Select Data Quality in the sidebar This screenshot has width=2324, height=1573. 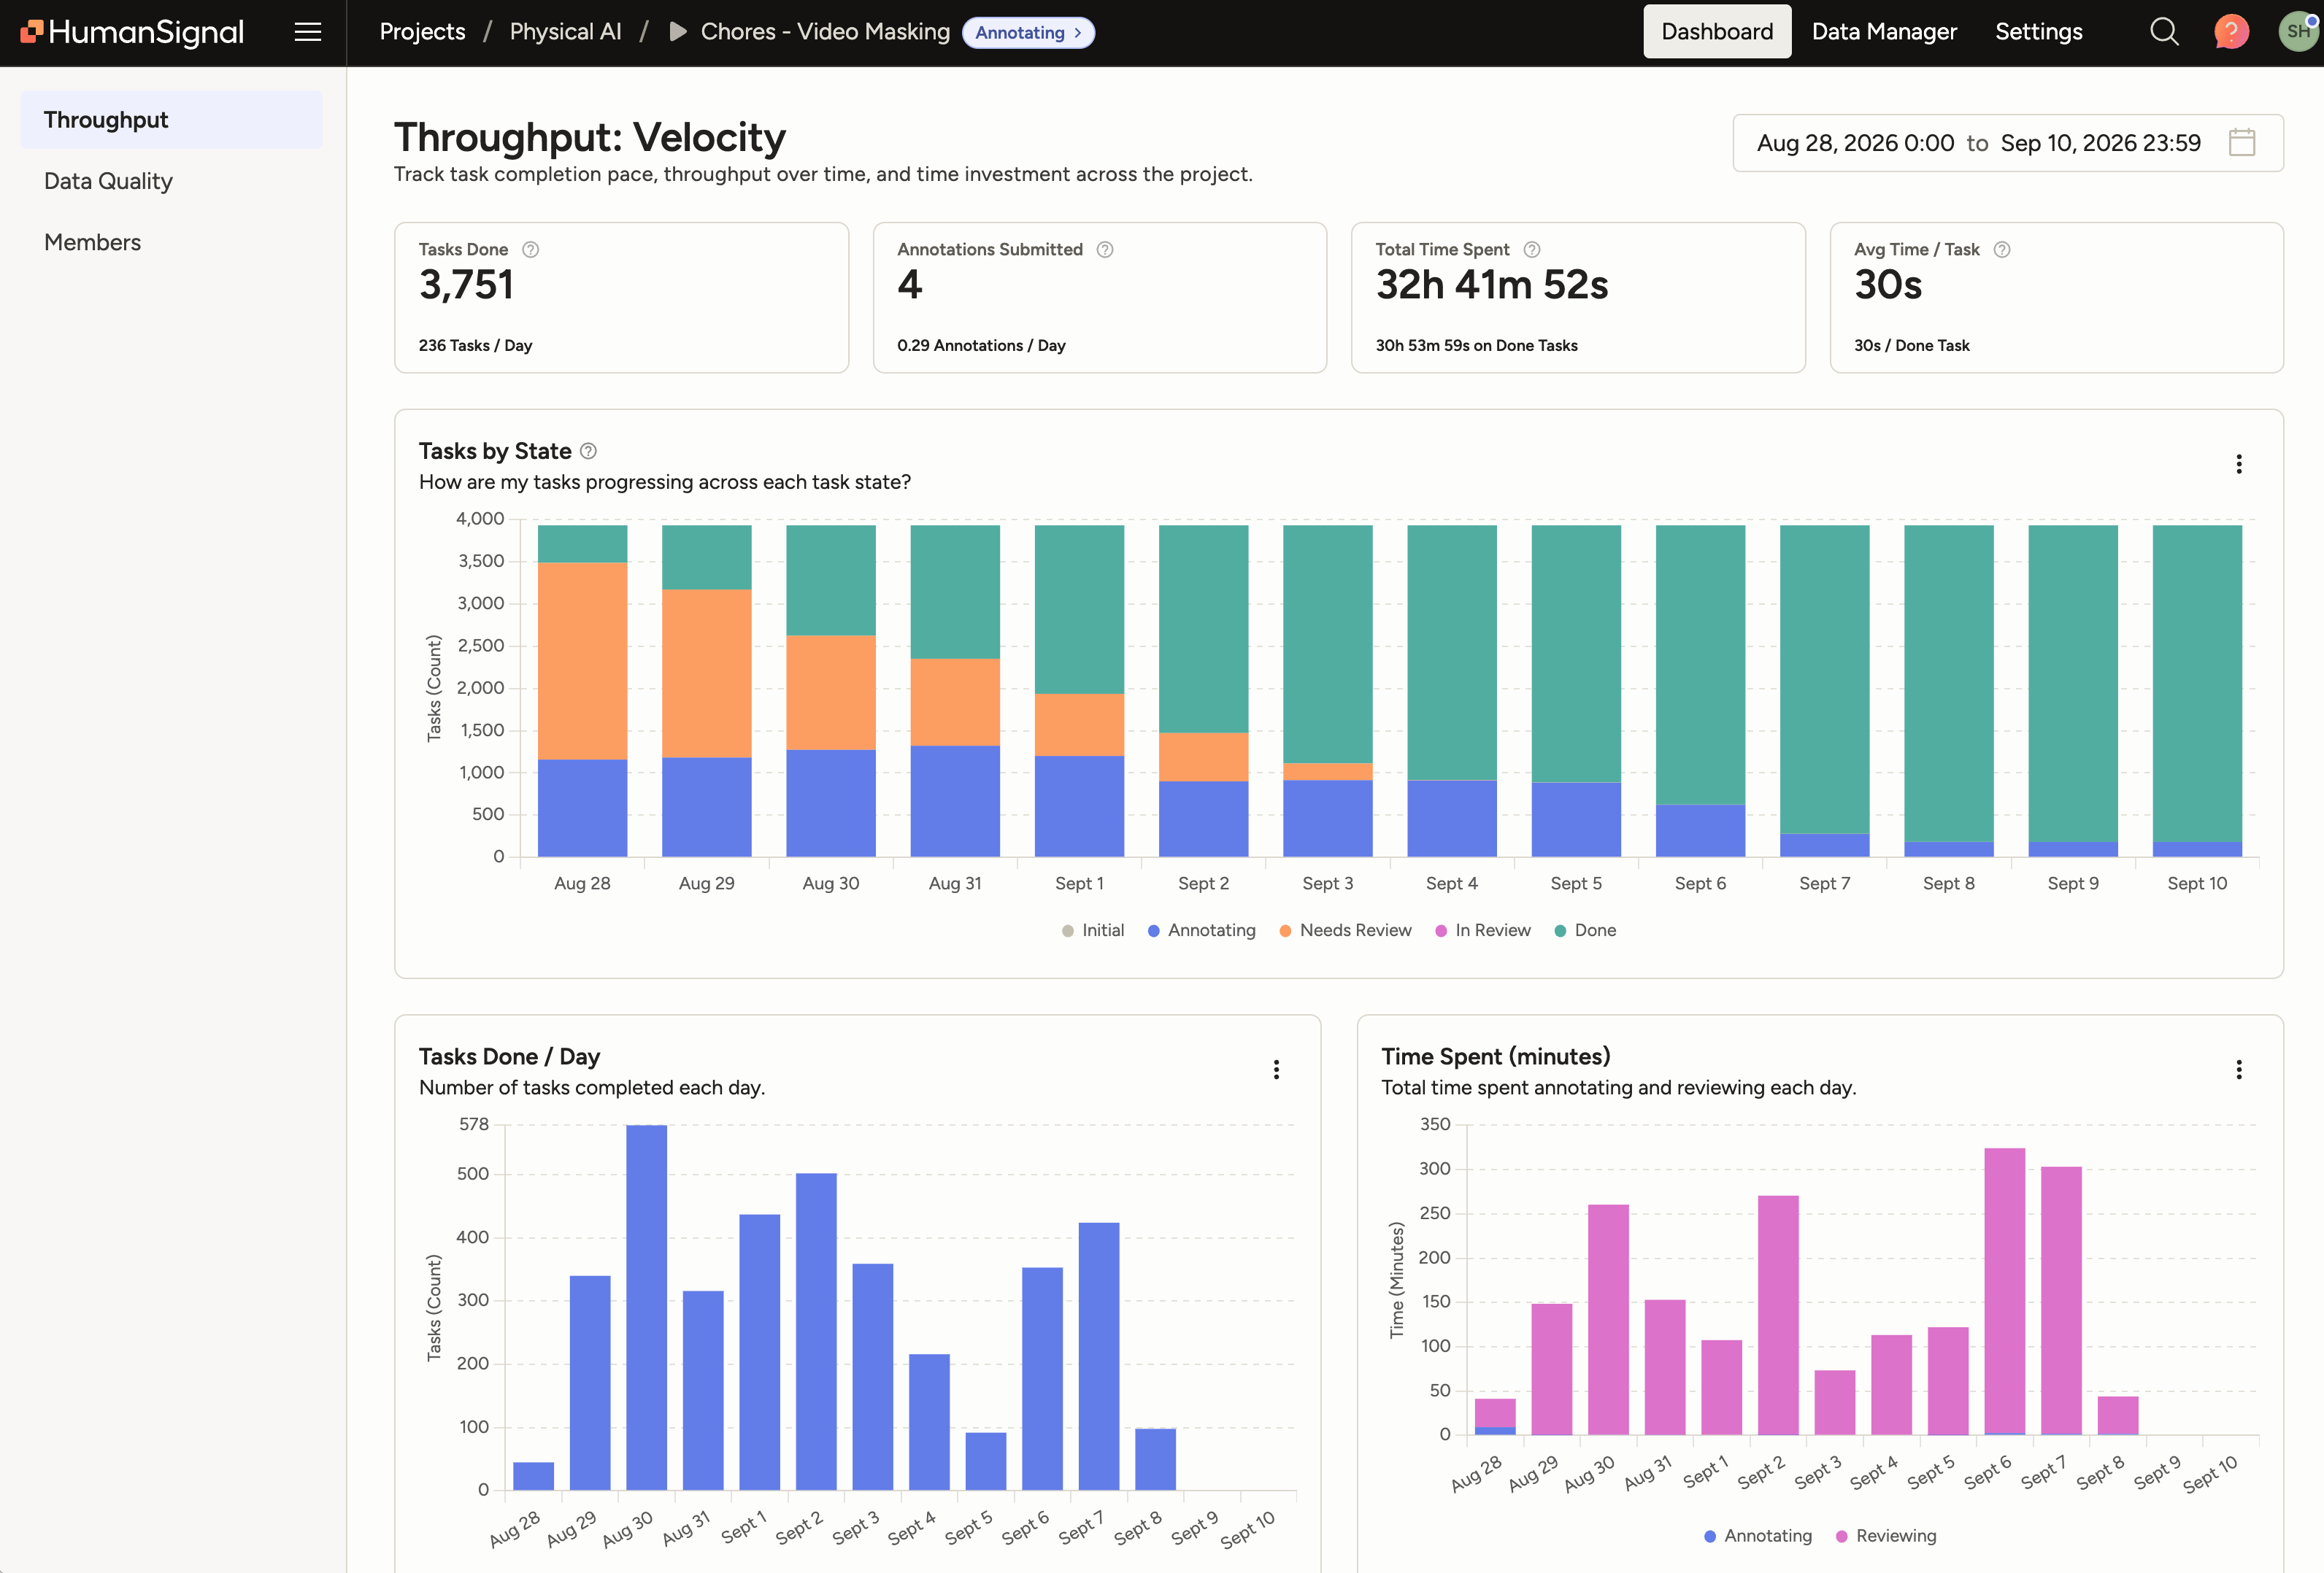pyautogui.click(x=171, y=181)
